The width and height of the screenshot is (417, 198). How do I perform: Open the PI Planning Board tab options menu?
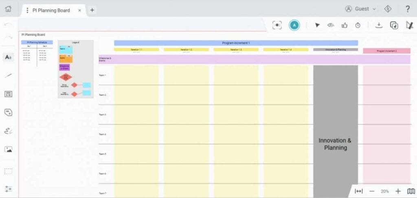click(27, 10)
